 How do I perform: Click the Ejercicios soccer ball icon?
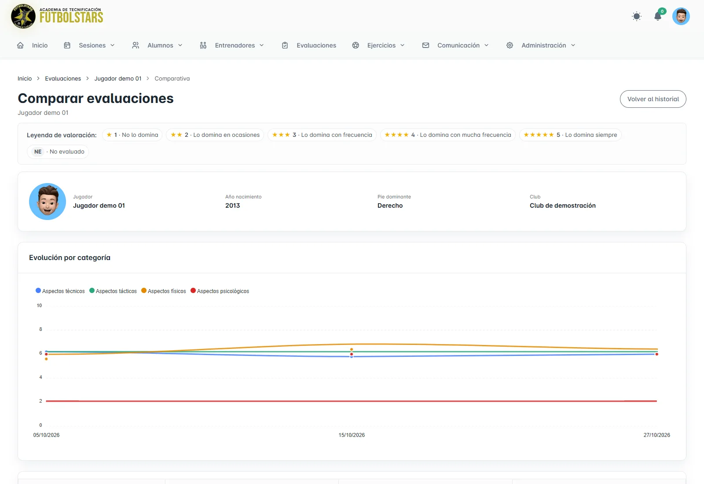click(x=356, y=45)
